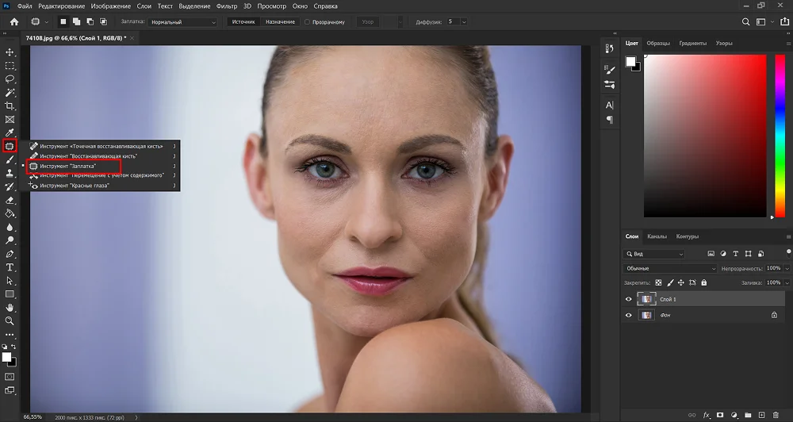The width and height of the screenshot is (793, 422).
Task: Select the Patch tool in toolbar
Action: (10, 146)
